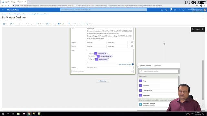
Task: Open the Parameters panel
Action: [51, 24]
